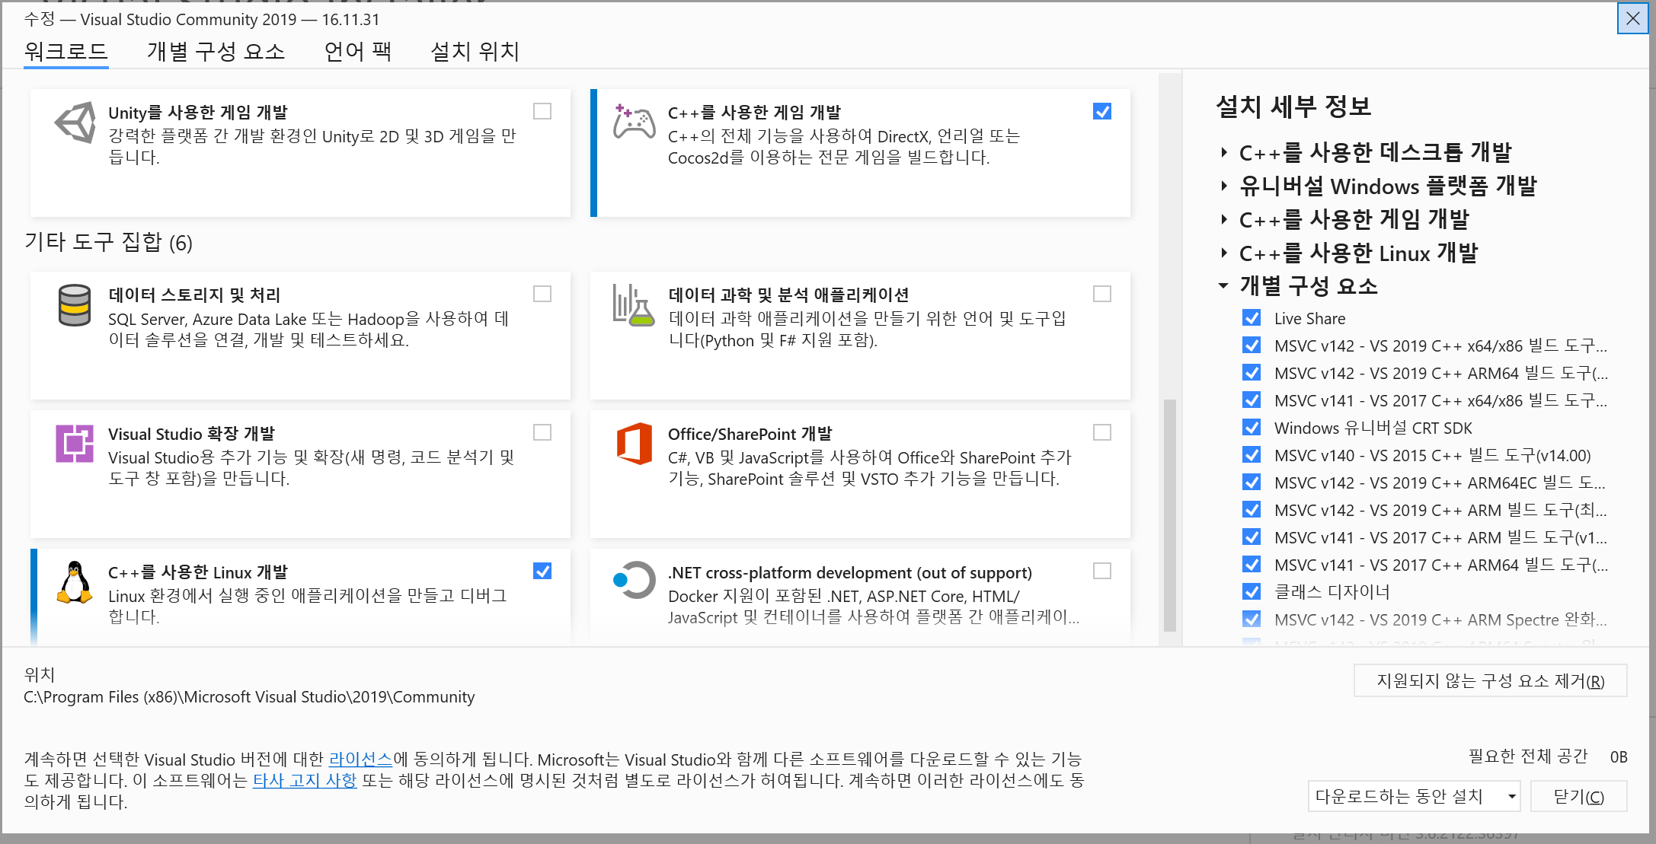Uncheck the 클래스 디자이너 component
Viewport: 1656px width, 844px height.
tap(1252, 591)
